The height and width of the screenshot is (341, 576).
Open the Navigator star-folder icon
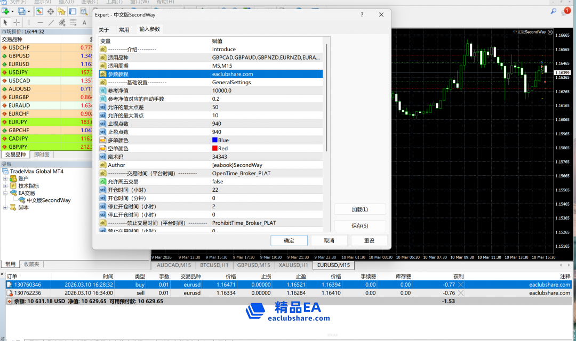click(62, 11)
